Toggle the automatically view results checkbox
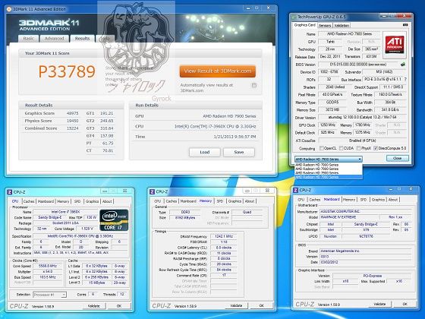The height and width of the screenshot is (319, 425). (x=254, y=85)
